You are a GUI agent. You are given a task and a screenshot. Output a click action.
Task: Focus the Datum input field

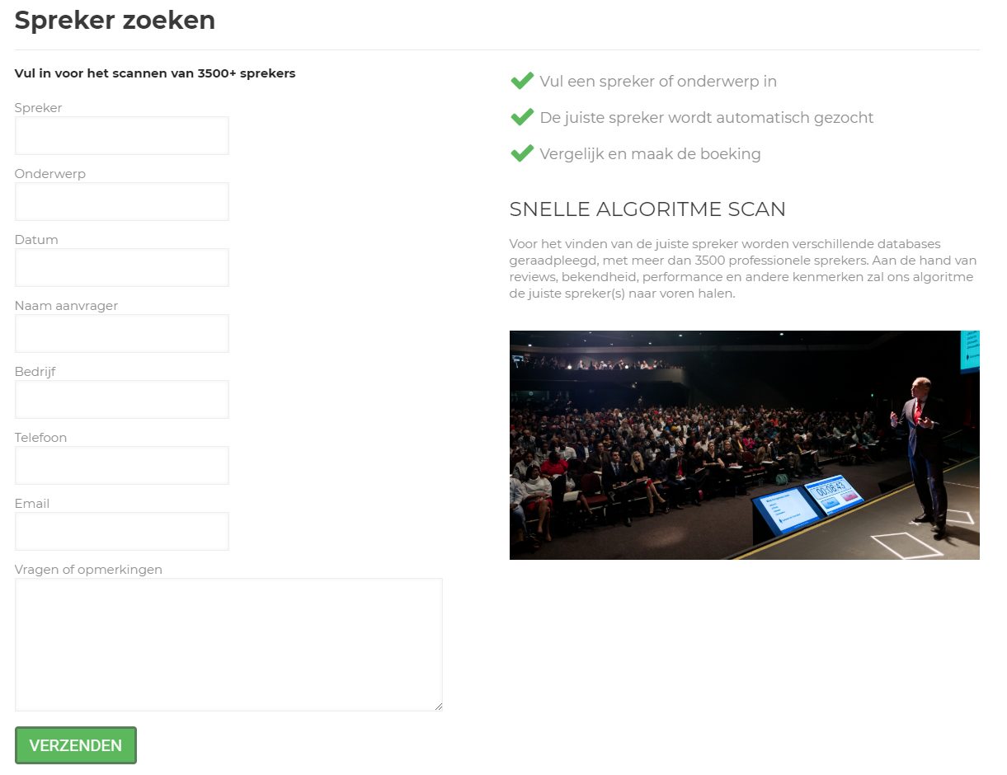121,267
